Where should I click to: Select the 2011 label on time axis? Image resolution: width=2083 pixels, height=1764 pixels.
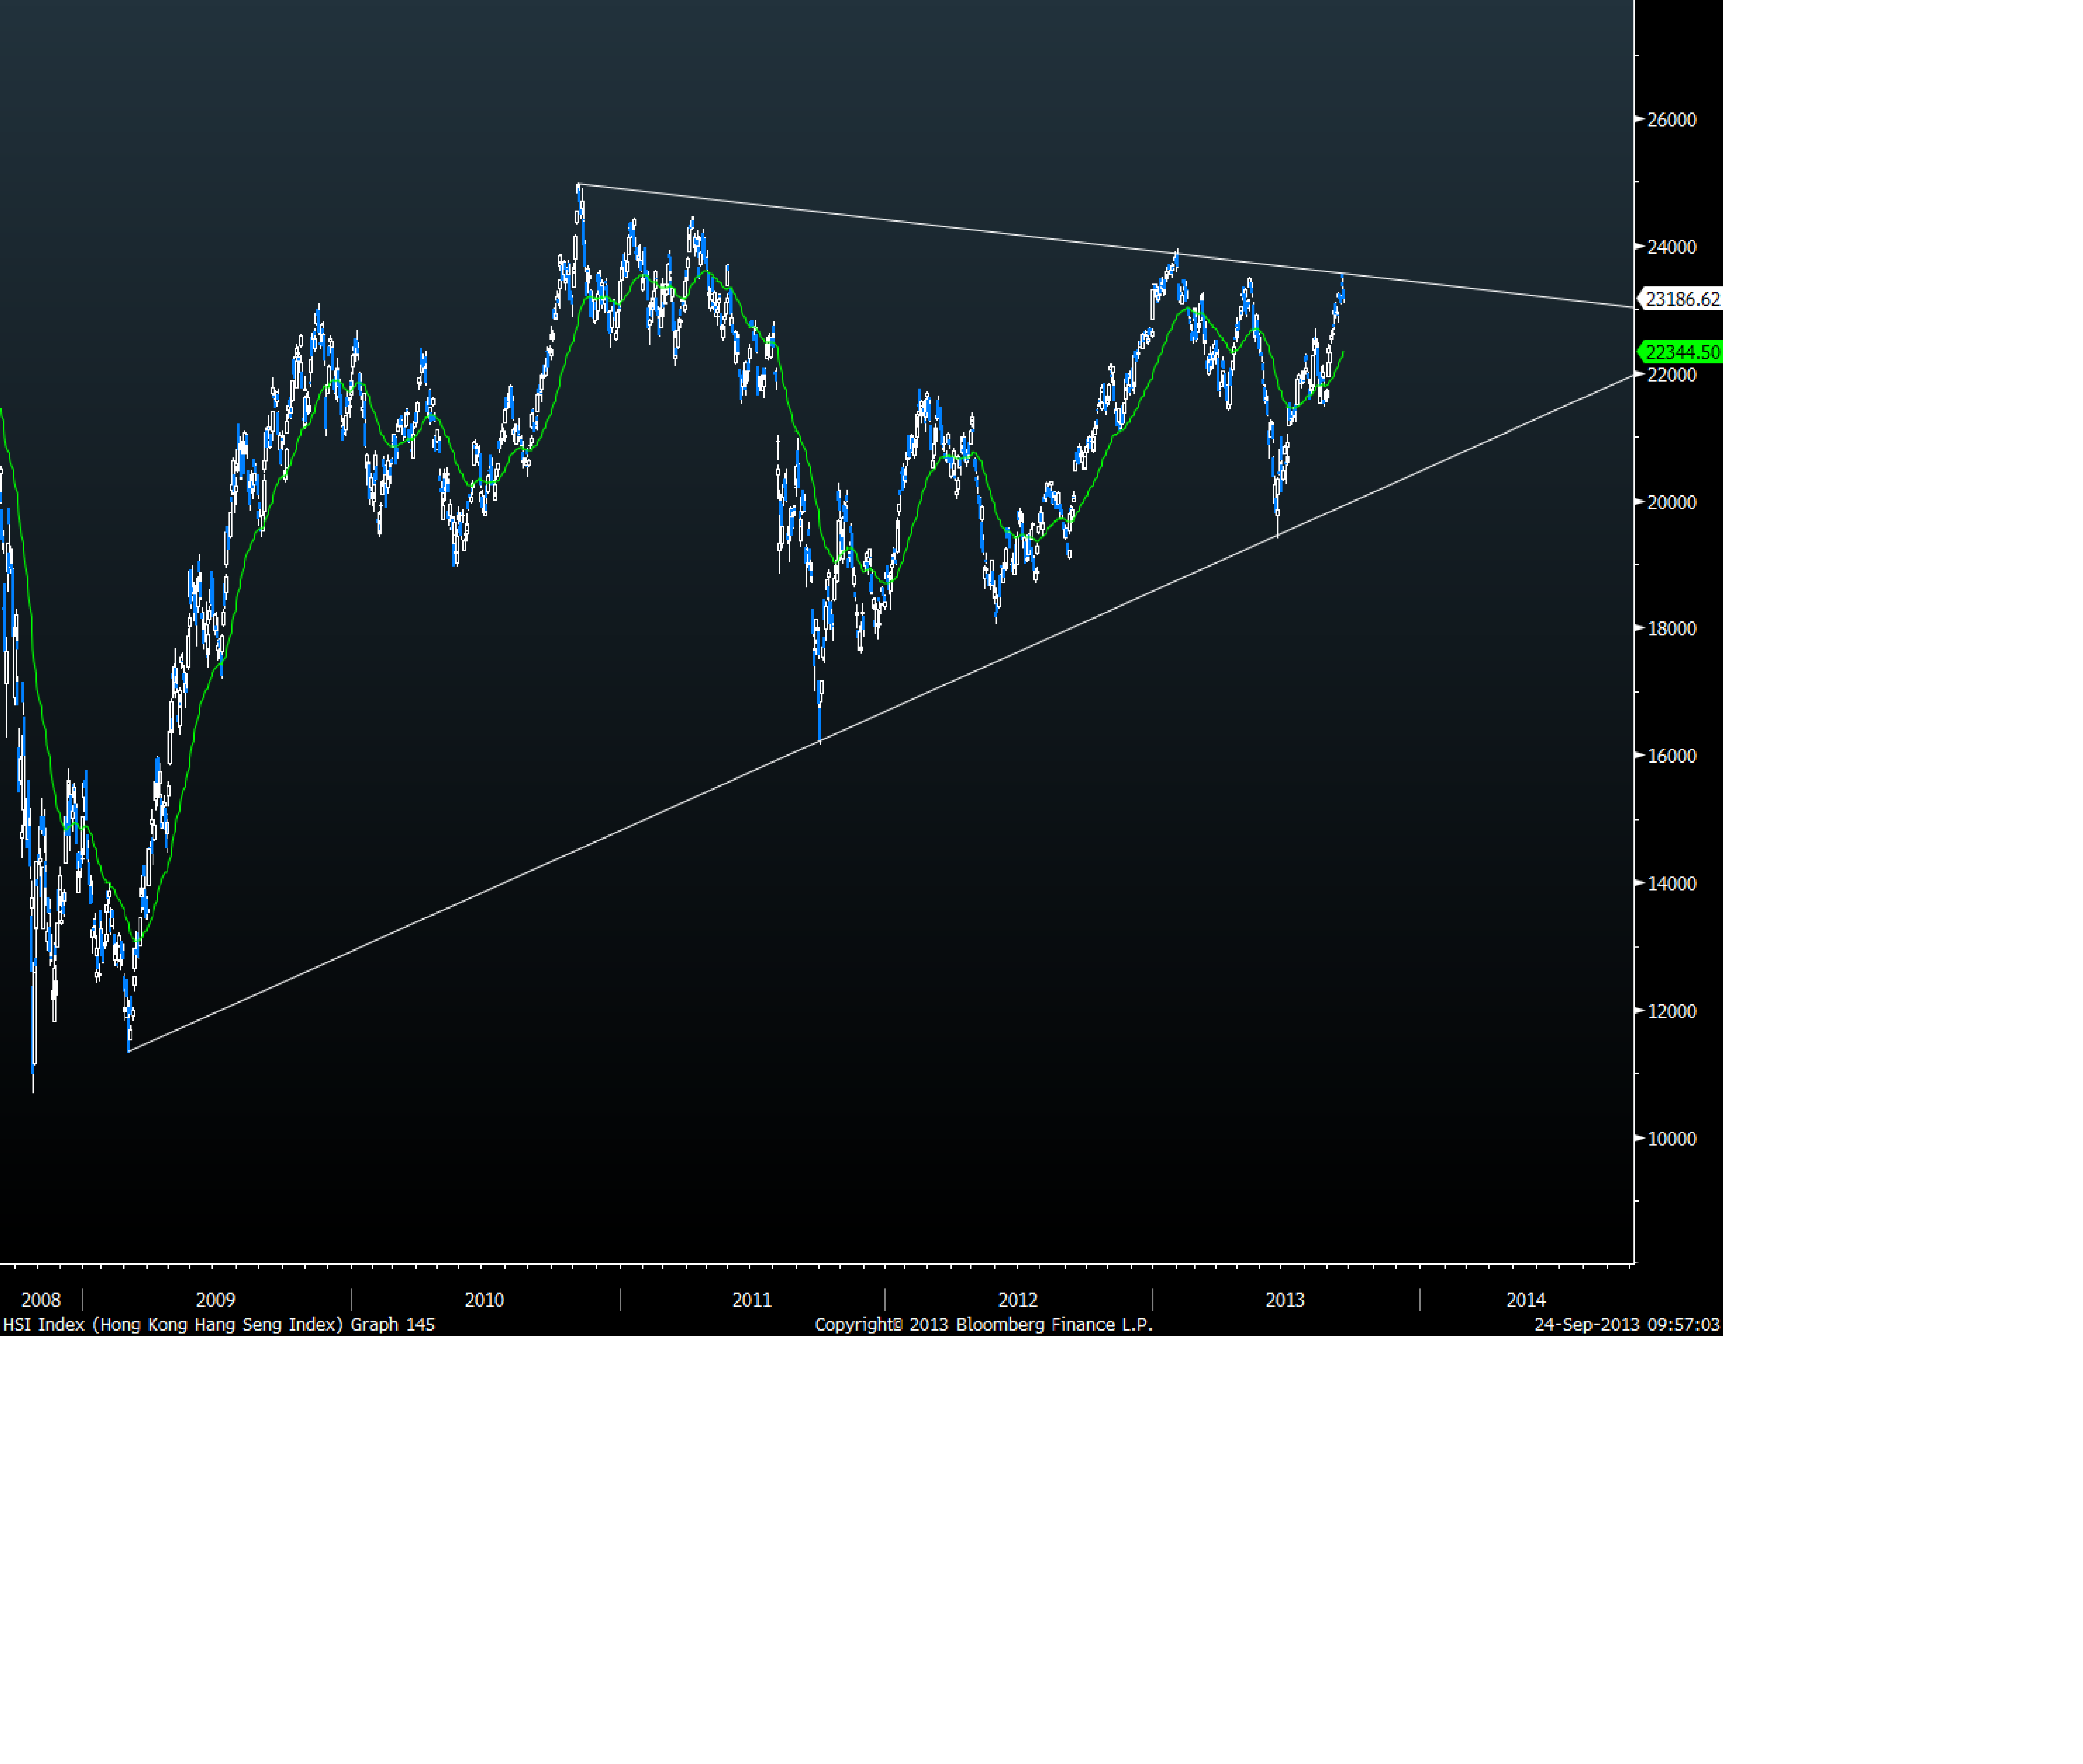pos(752,1300)
